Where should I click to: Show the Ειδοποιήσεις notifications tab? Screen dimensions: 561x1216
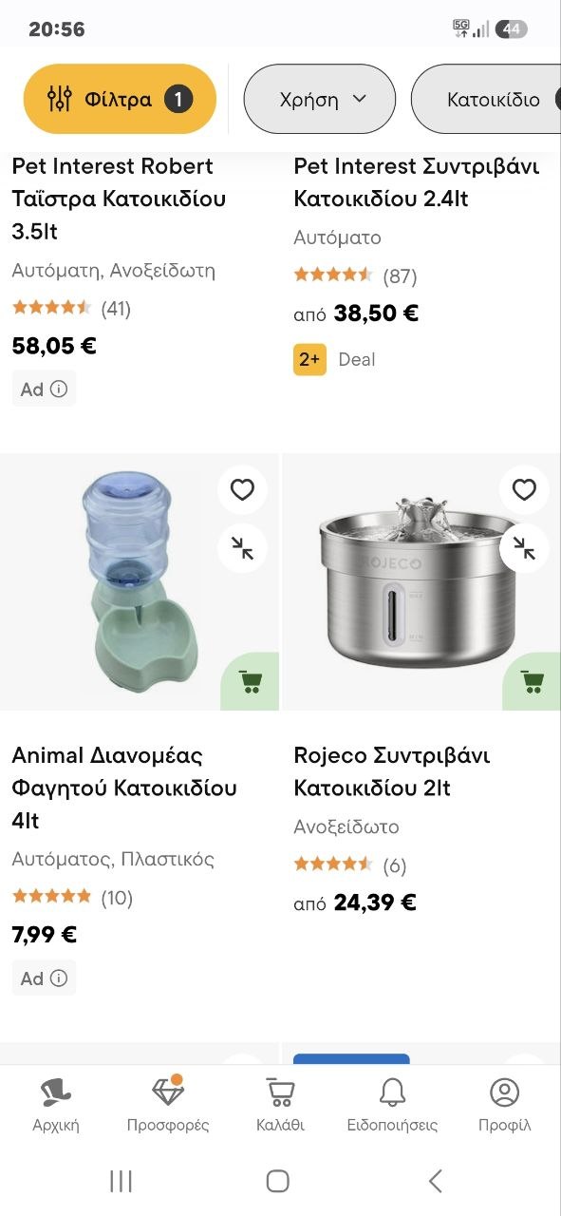point(392,1105)
